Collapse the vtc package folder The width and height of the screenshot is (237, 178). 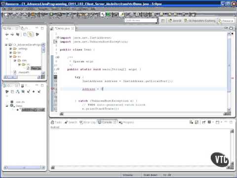tap(19, 64)
